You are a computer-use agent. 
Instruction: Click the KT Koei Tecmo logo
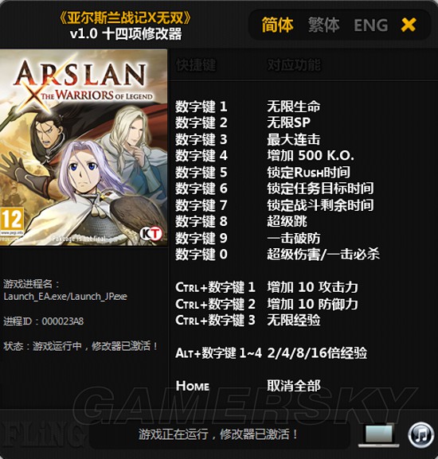tap(151, 234)
